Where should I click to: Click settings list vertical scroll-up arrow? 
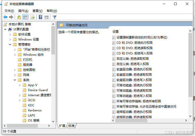190,31
